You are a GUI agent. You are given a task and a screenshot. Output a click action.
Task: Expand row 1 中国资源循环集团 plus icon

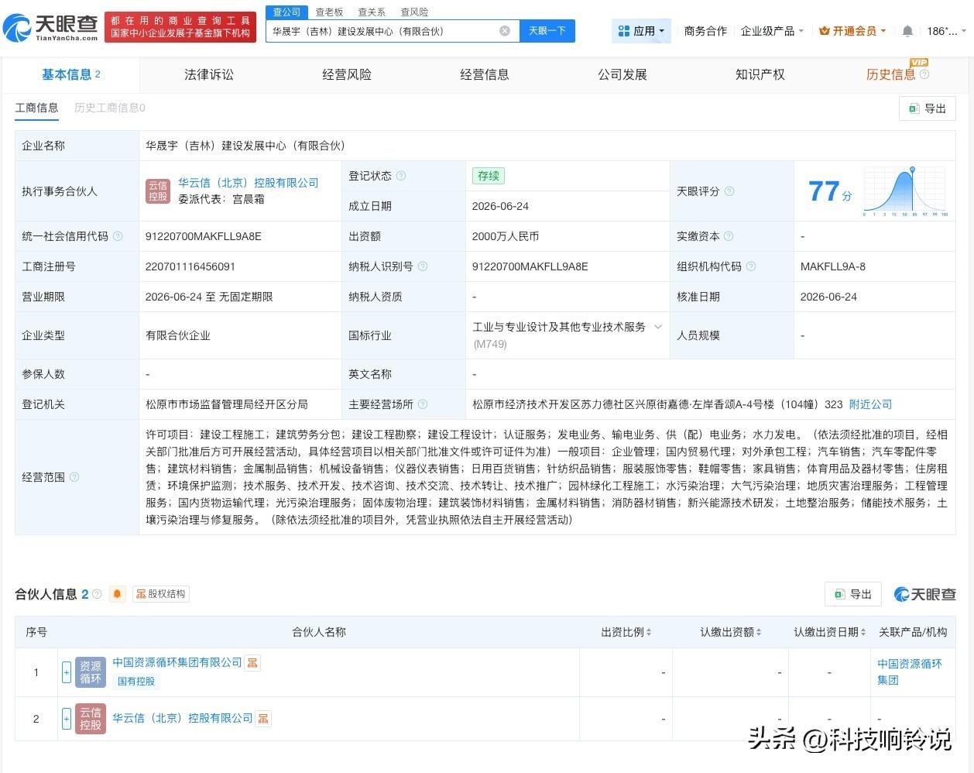pos(67,671)
